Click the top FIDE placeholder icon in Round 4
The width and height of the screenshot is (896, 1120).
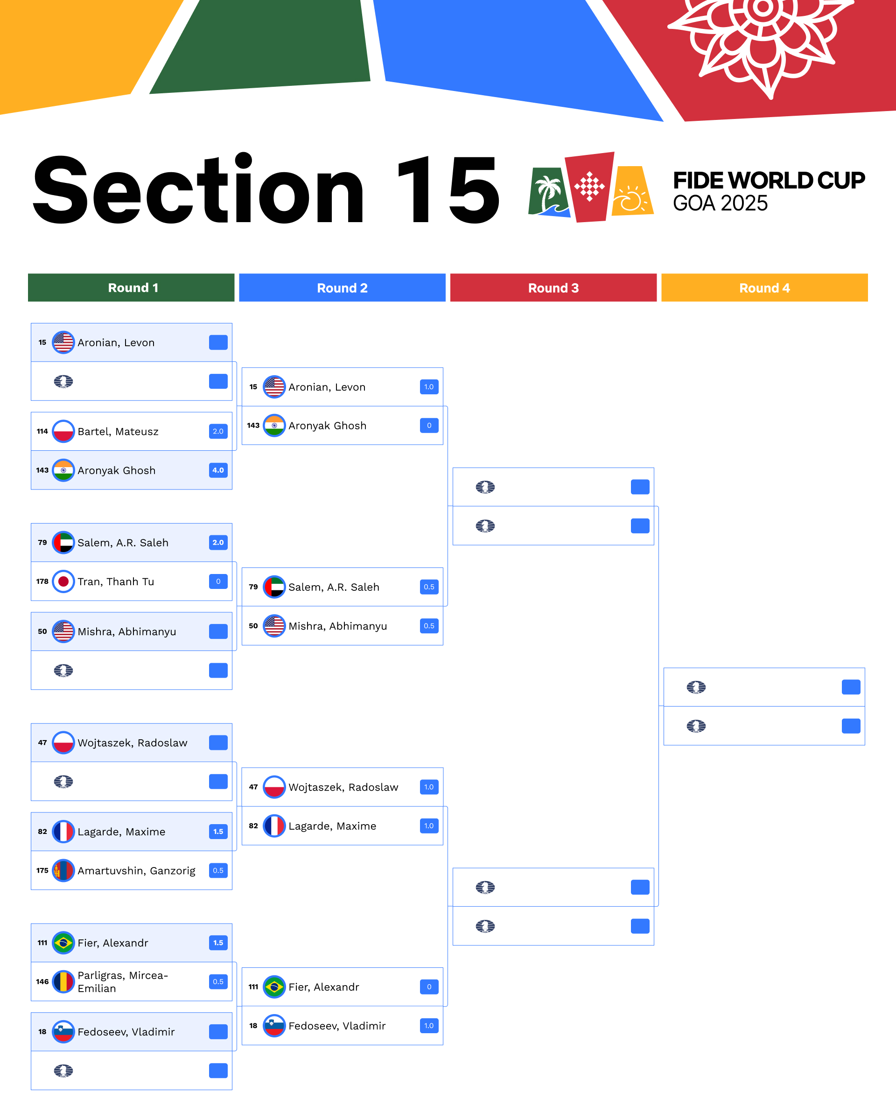tap(696, 687)
